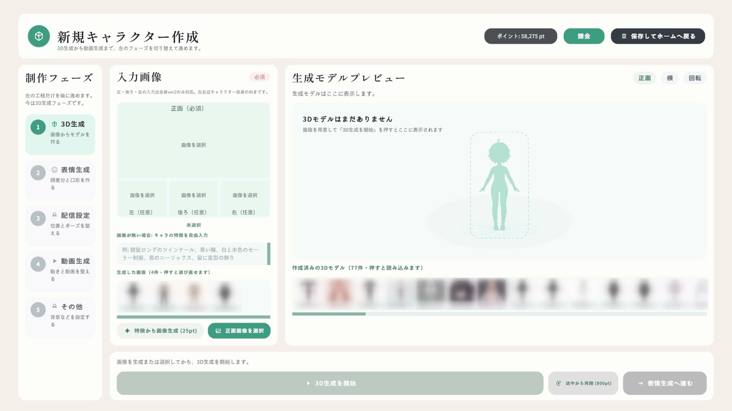Click the ポイント: 58,275 pt badge
This screenshot has width=732, height=411.
[x=520, y=36]
